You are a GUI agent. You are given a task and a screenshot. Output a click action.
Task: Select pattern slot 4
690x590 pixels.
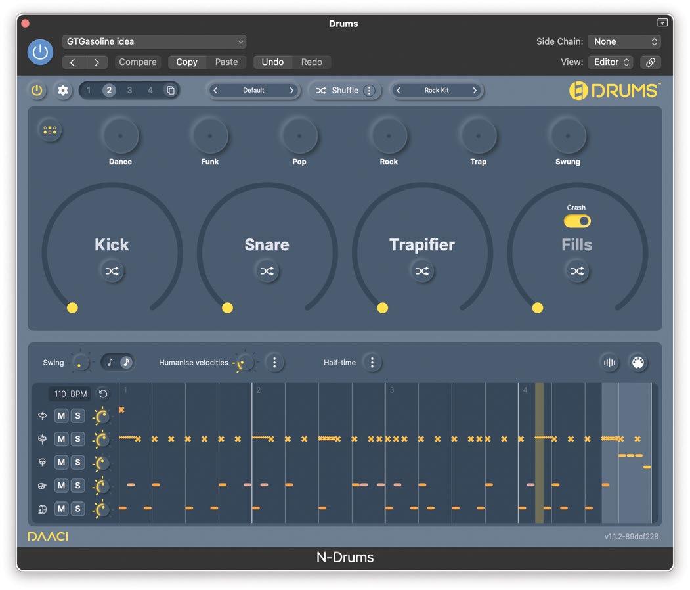150,90
